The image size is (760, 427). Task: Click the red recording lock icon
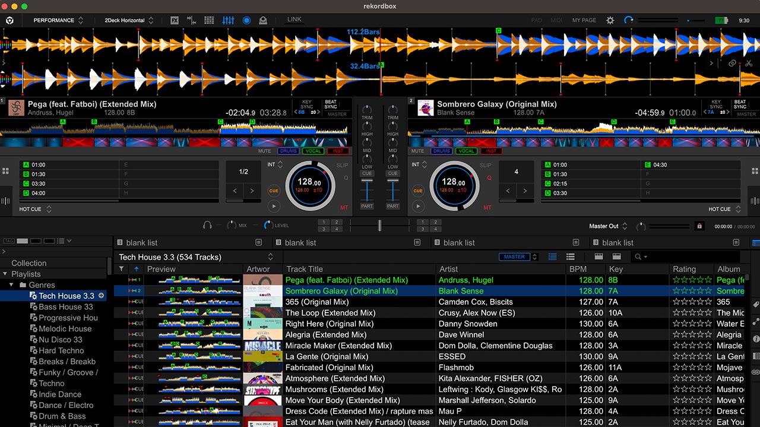(x=699, y=226)
